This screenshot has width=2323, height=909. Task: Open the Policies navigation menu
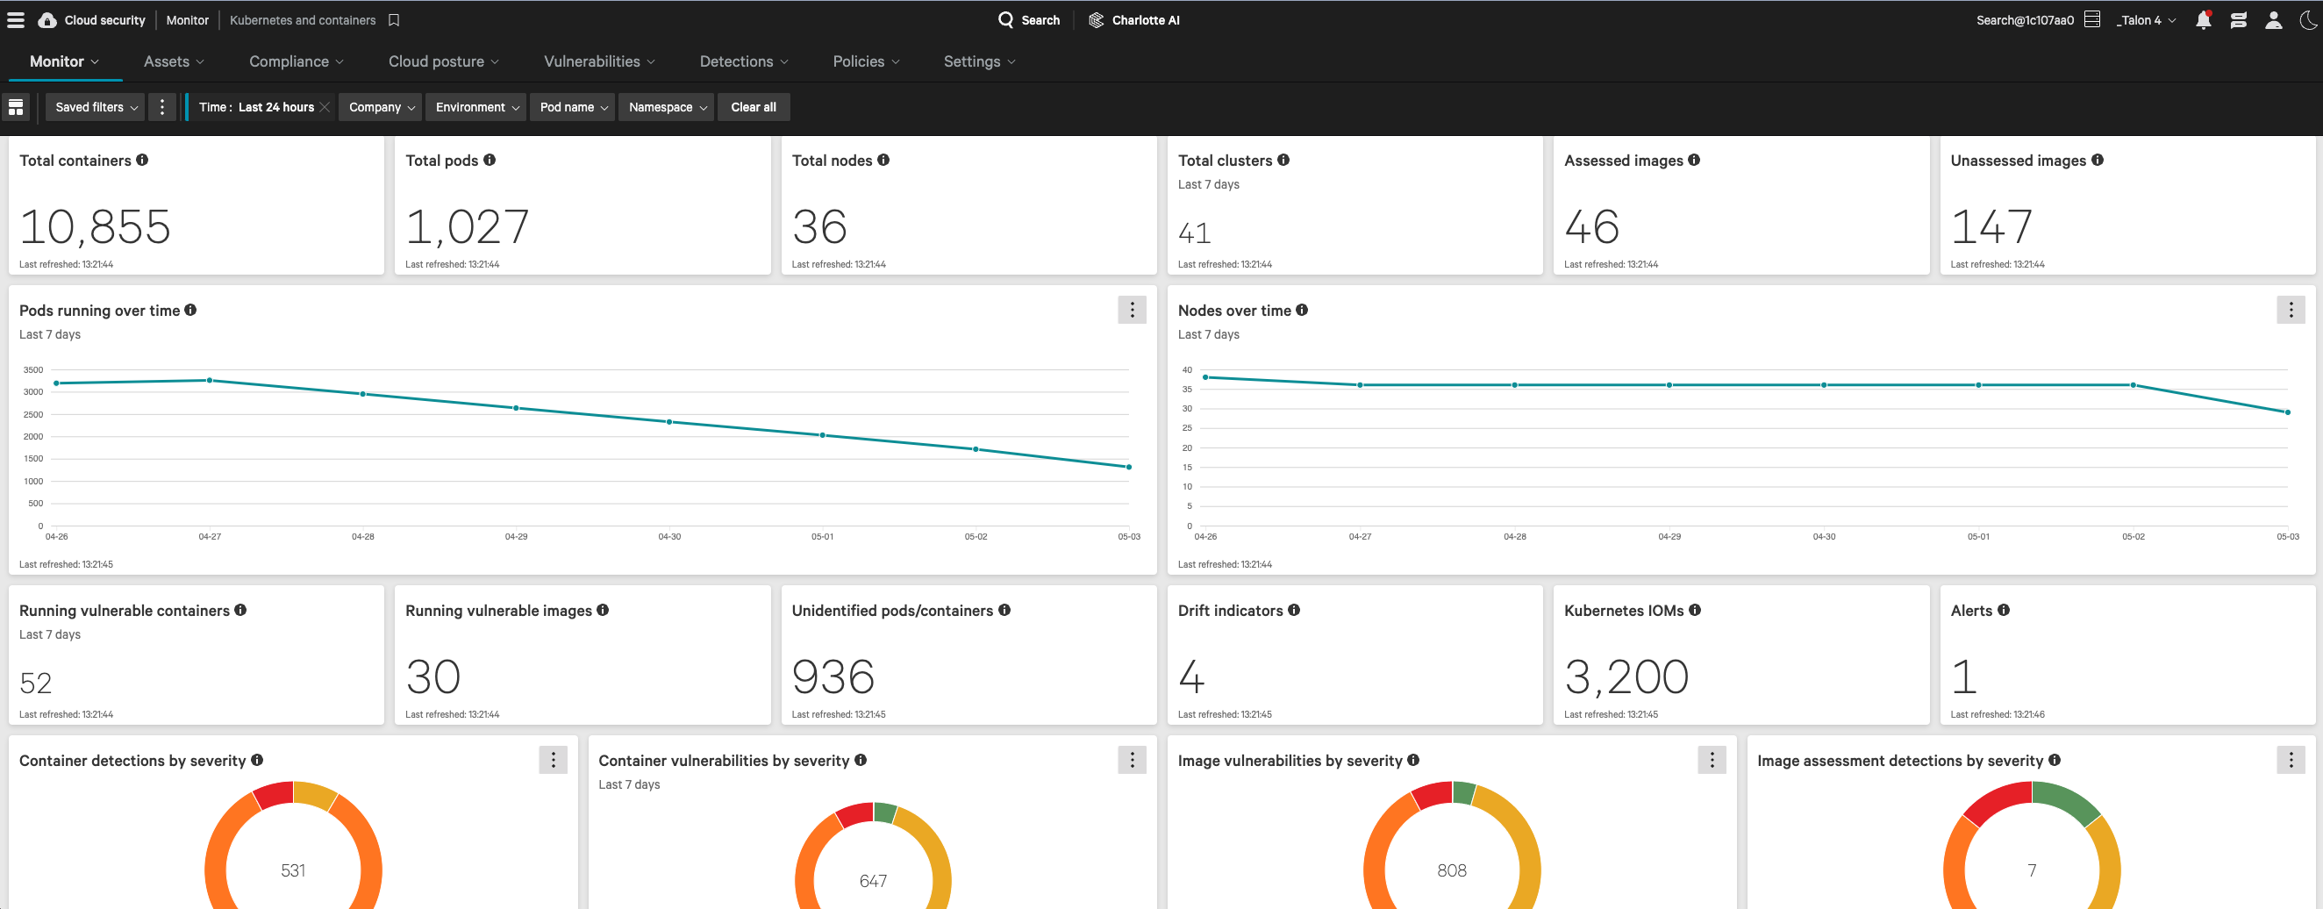(866, 61)
